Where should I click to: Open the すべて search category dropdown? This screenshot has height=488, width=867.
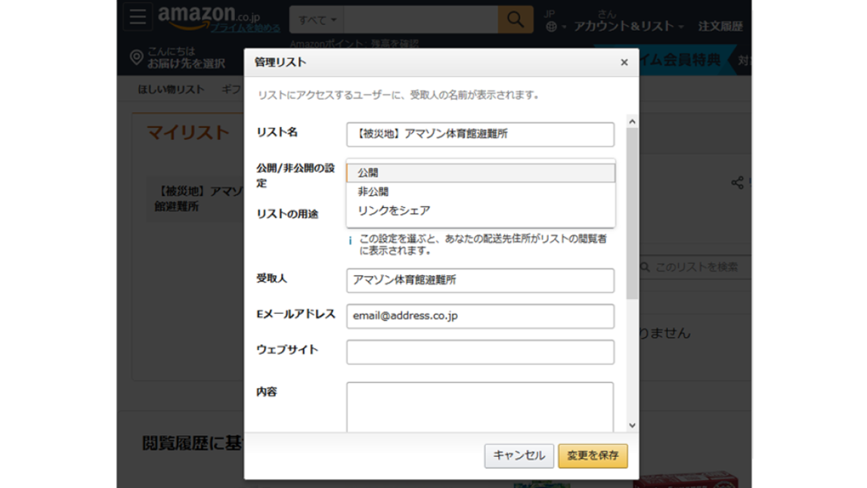(317, 20)
